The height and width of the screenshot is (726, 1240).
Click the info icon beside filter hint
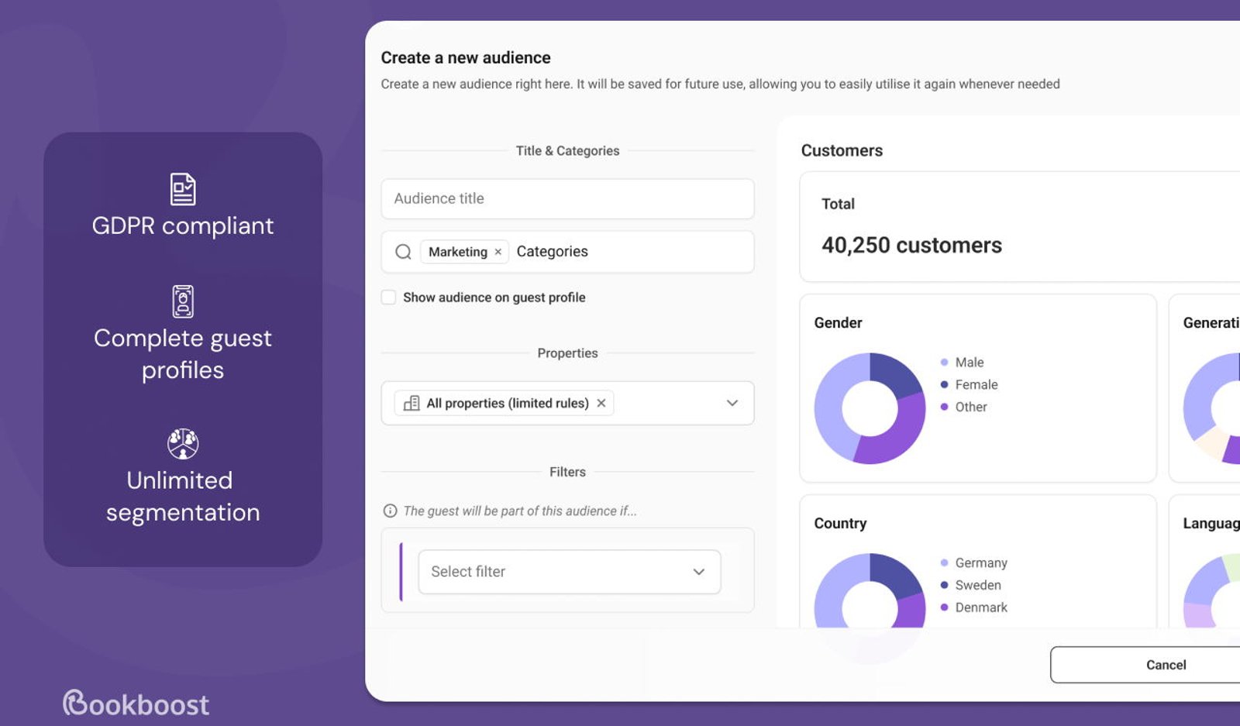click(x=391, y=511)
